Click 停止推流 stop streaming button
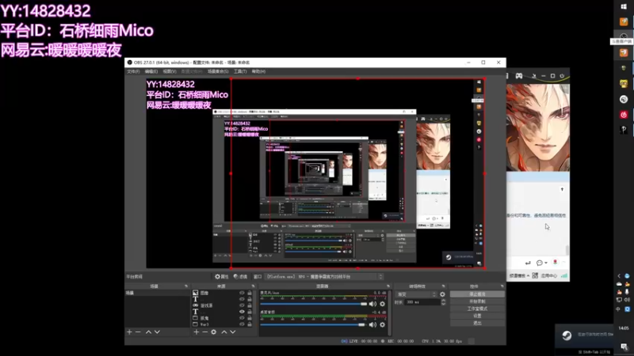 (477, 294)
